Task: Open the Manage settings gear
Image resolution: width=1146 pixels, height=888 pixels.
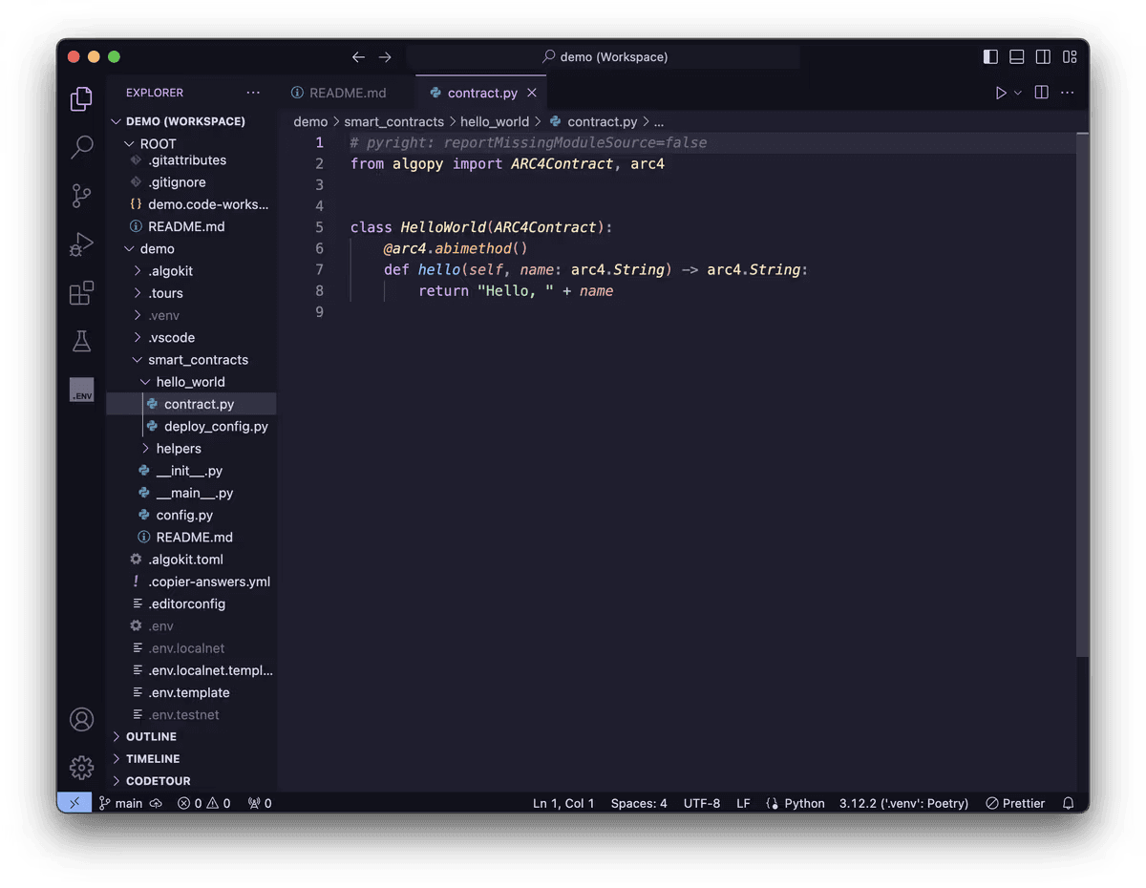Action: (x=81, y=767)
